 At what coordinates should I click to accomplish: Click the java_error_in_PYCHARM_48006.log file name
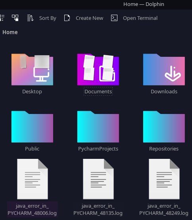point(32,210)
